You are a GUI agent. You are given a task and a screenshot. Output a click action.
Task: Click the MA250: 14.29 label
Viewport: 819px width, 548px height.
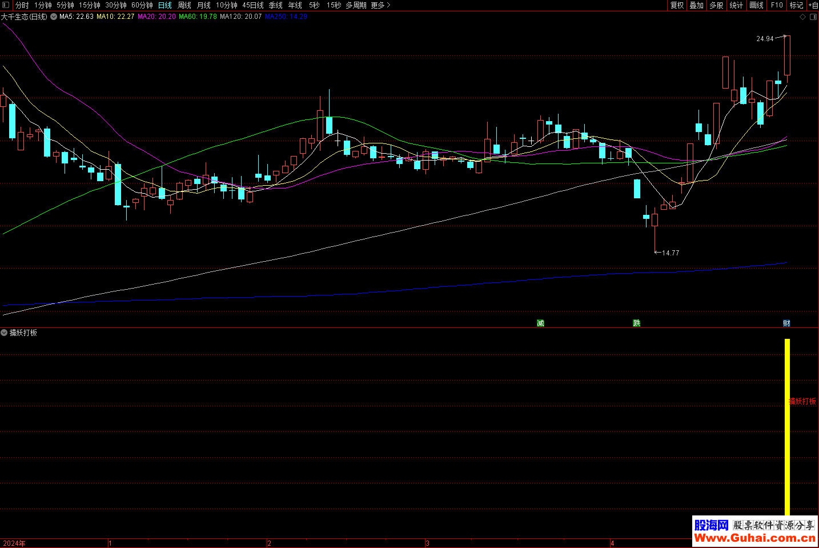tap(286, 17)
